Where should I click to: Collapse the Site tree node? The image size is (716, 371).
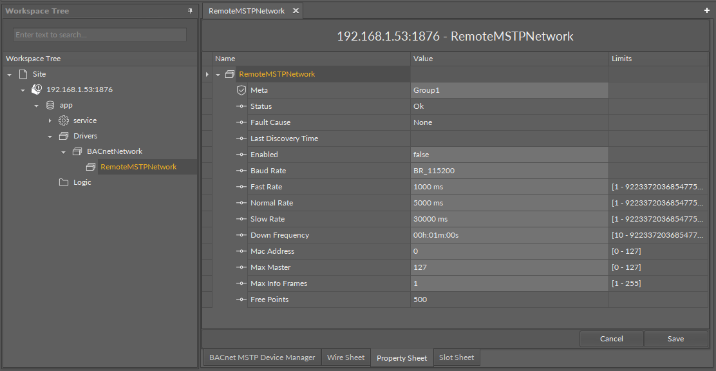(10, 75)
